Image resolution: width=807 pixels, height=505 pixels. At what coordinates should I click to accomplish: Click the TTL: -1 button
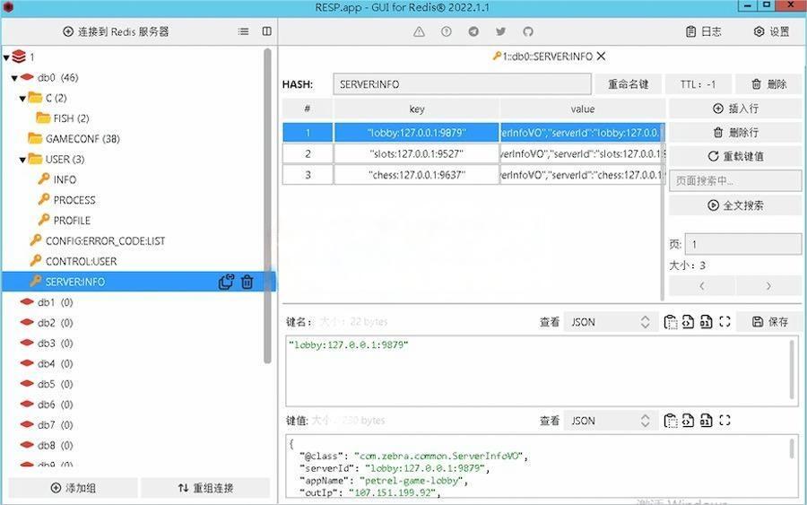(x=698, y=84)
